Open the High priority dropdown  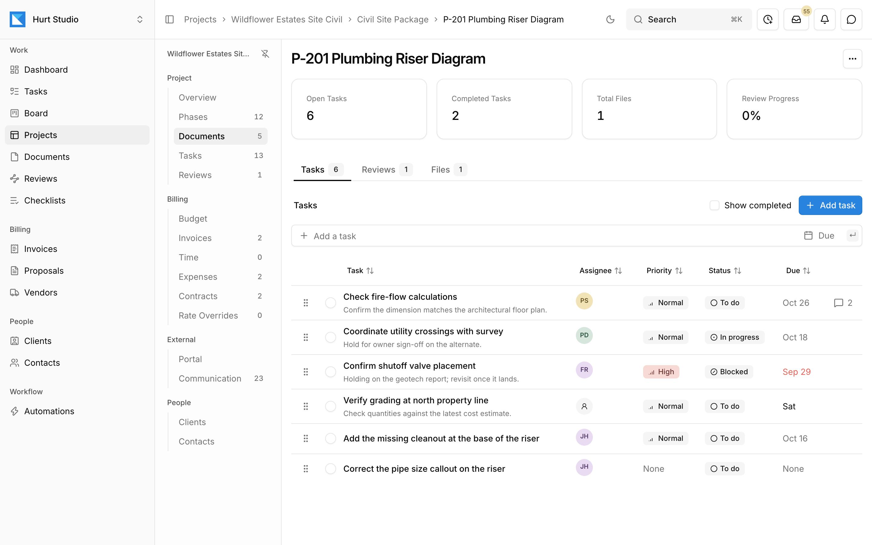tap(661, 372)
